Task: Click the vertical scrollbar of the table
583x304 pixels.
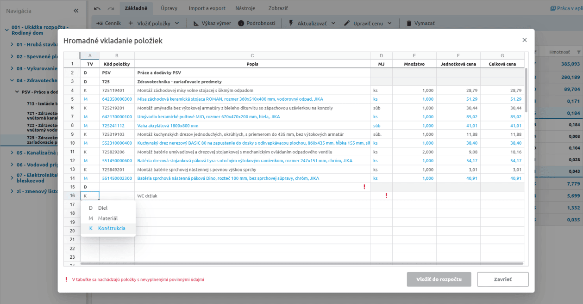Action: pyautogui.click(x=526, y=90)
